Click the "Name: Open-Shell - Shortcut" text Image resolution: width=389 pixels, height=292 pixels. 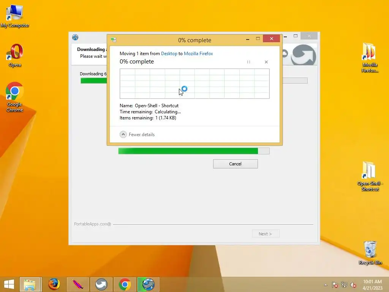click(x=149, y=106)
